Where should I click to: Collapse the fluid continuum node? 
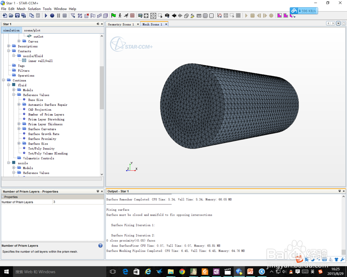(8, 85)
